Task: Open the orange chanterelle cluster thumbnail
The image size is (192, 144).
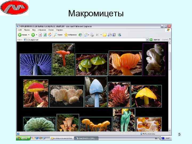Action: tap(68, 123)
